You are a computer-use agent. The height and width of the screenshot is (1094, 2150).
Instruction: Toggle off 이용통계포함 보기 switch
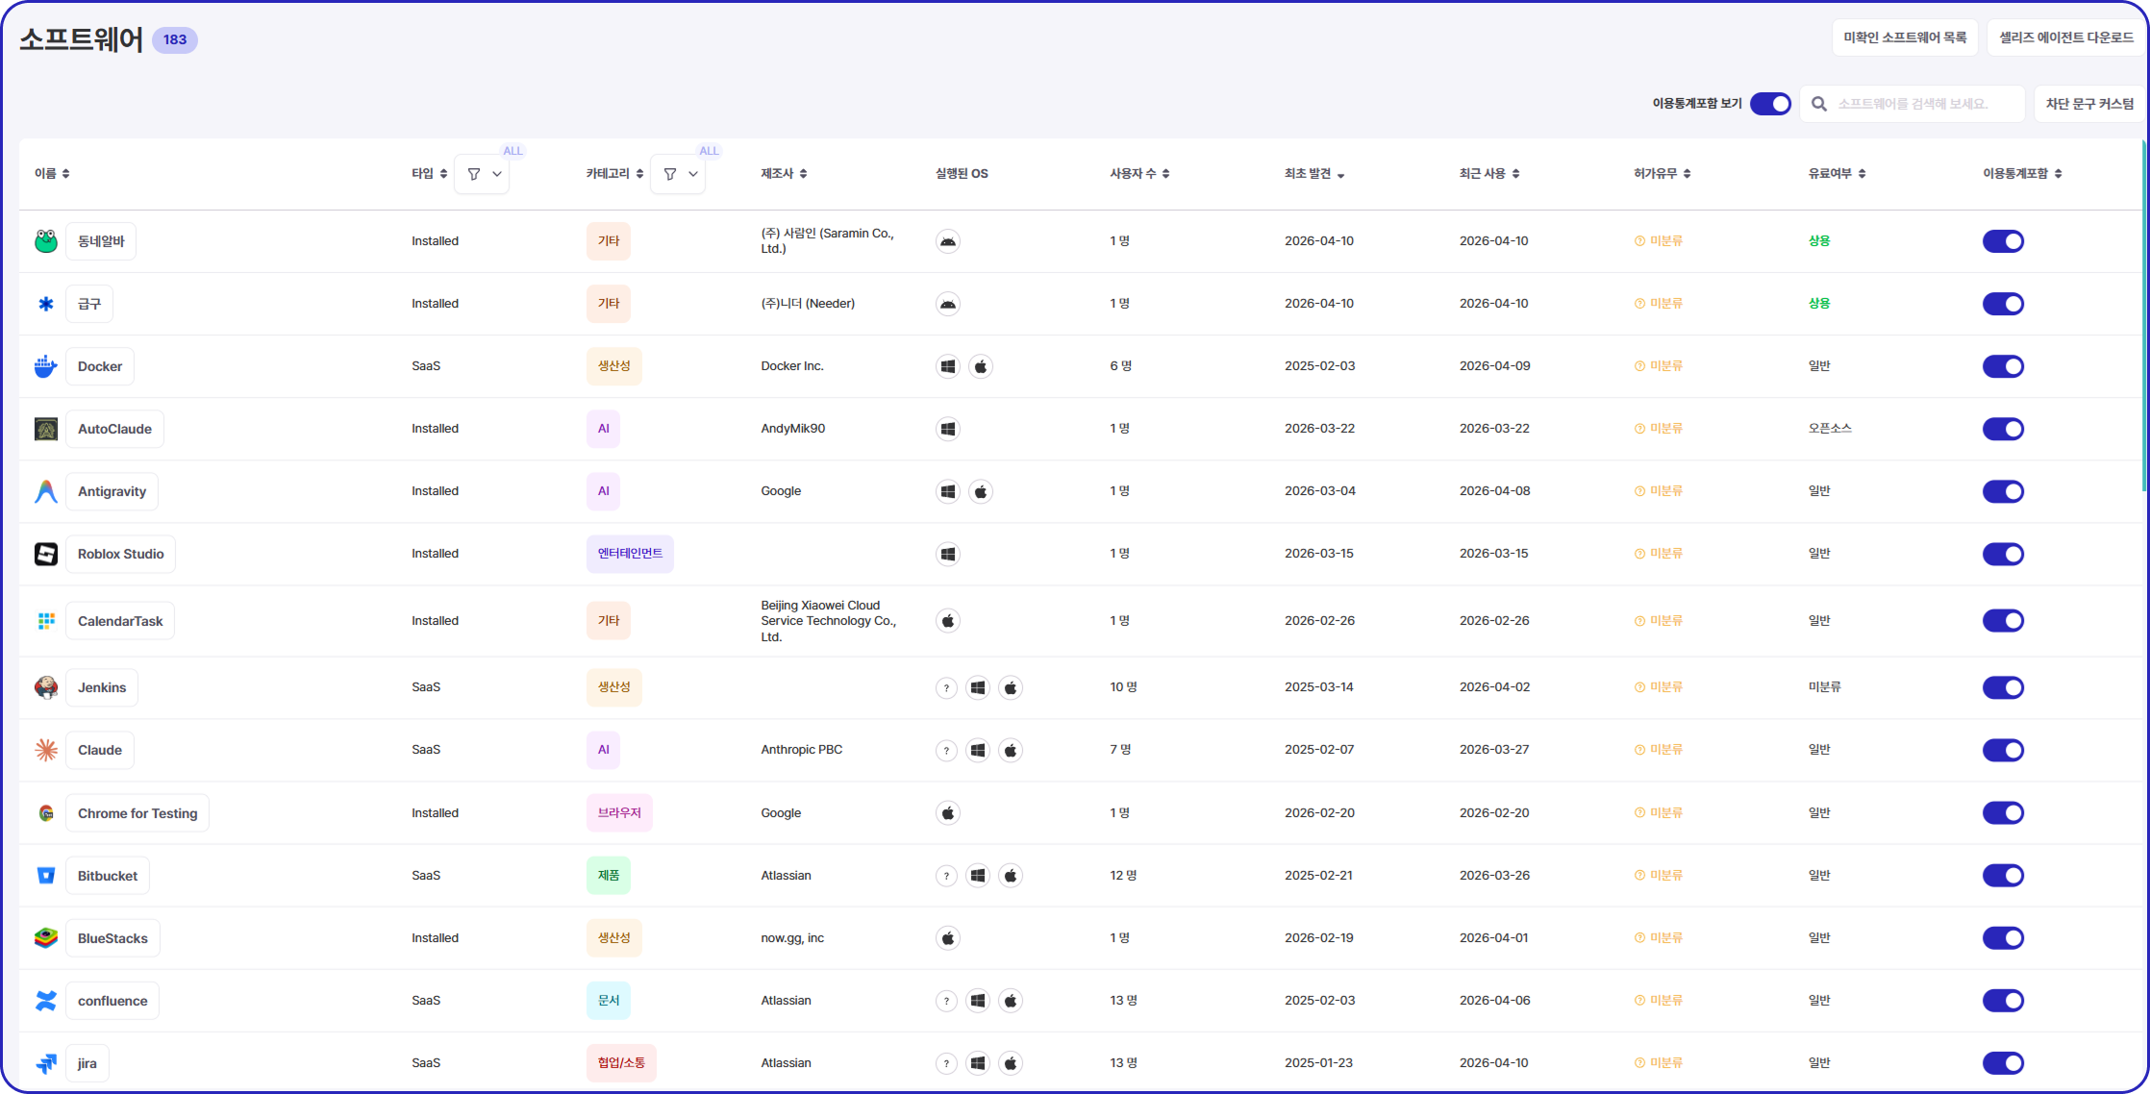[1769, 104]
